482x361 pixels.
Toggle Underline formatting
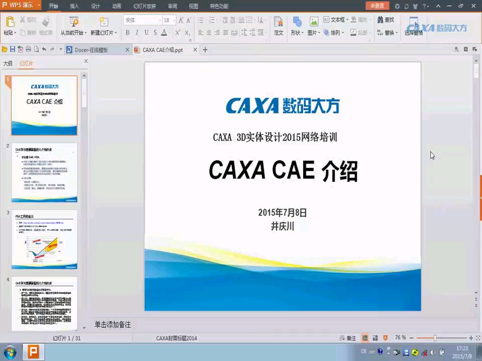[146, 32]
